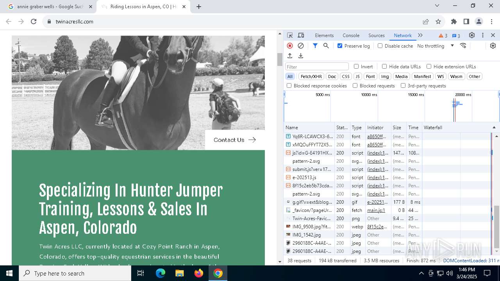
Task: Clear the network log
Action: tap(301, 46)
